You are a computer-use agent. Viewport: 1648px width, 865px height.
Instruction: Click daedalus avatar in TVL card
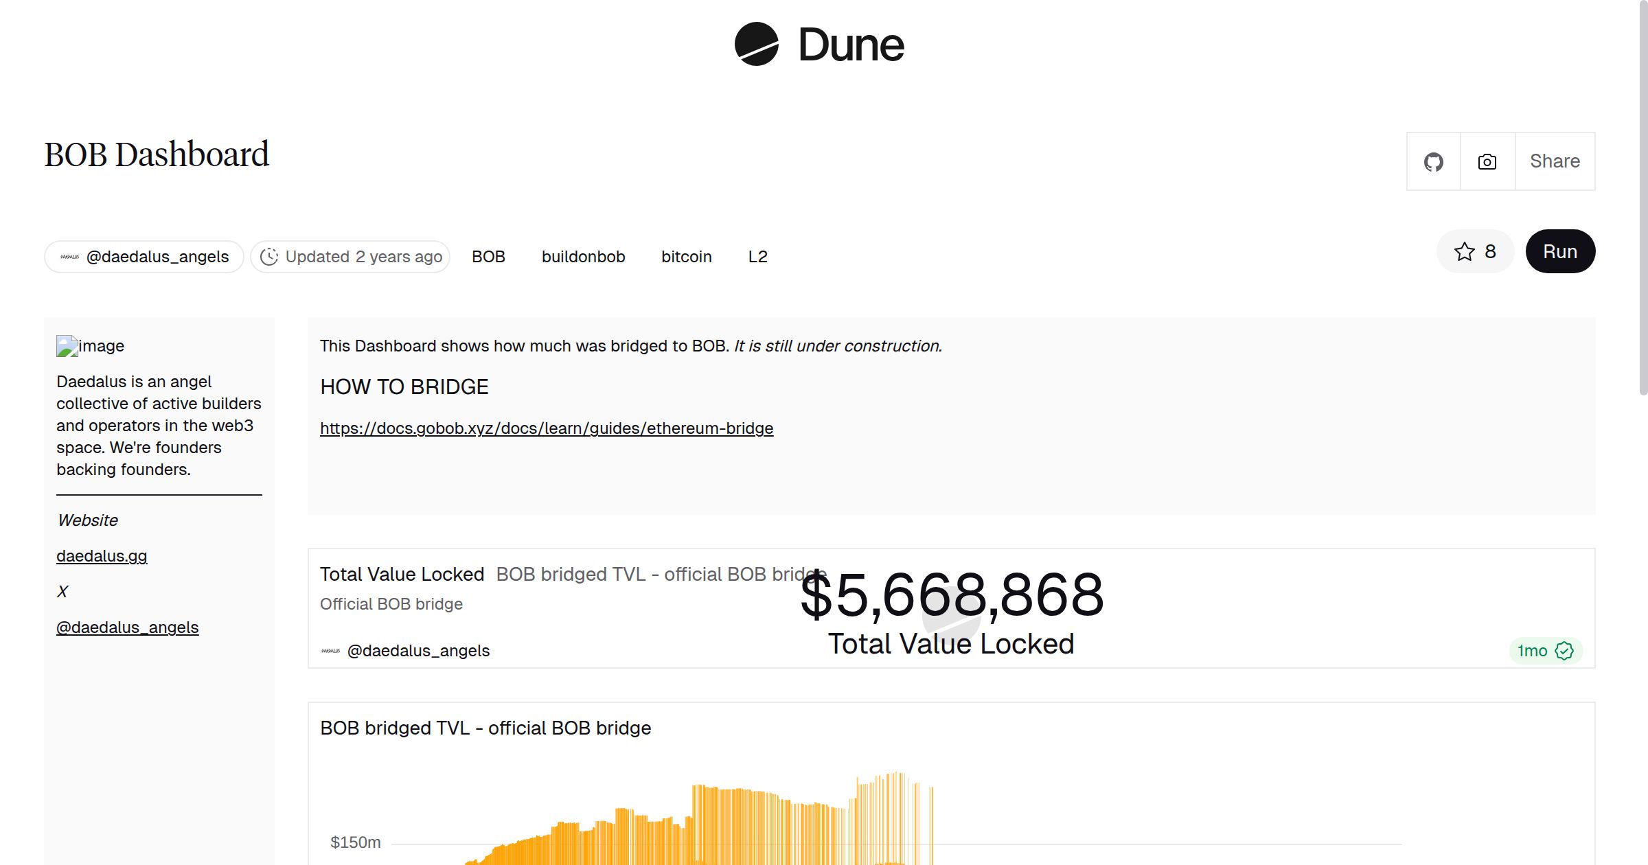point(330,651)
